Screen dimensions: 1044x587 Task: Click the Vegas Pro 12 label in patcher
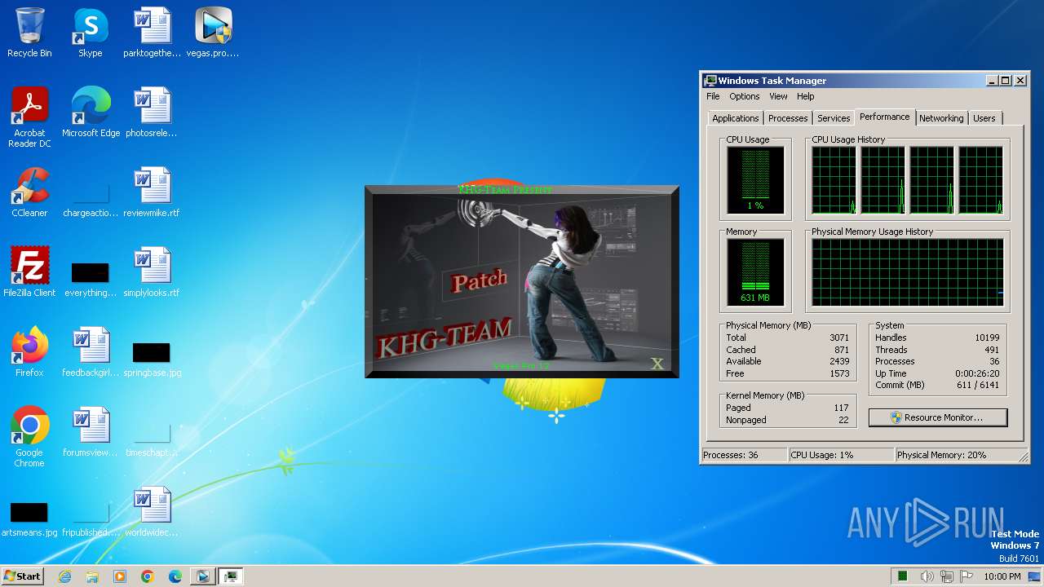click(521, 366)
